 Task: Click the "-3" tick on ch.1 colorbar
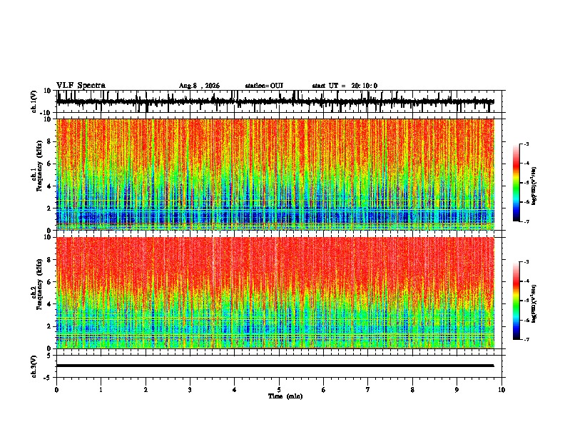526,144
